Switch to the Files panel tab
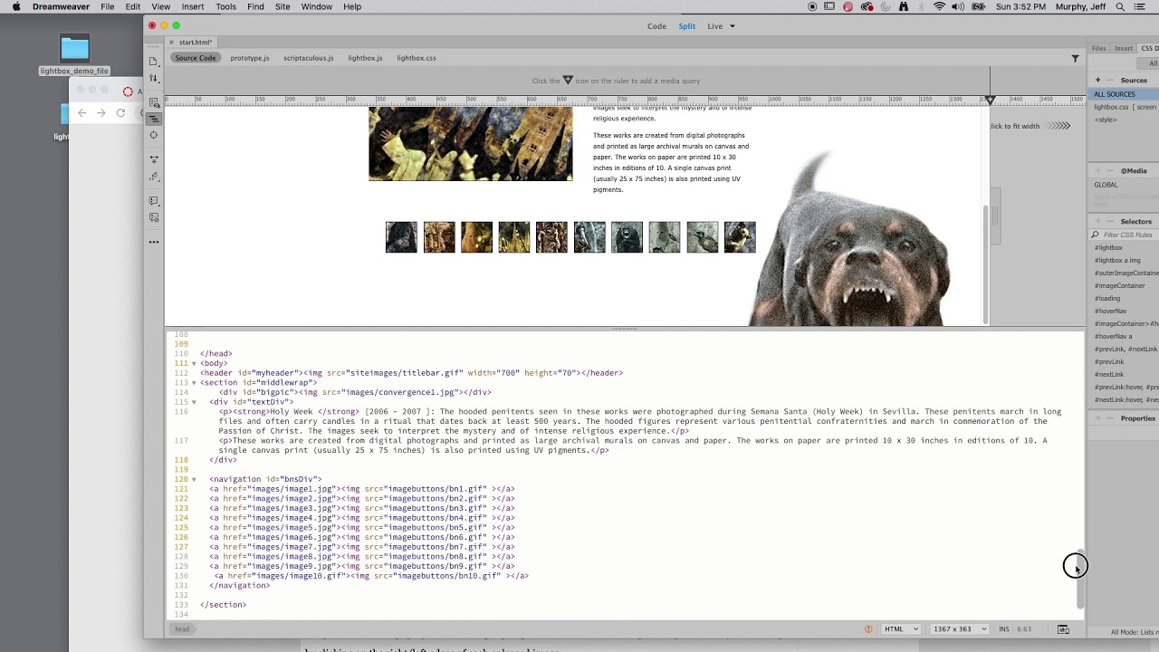 pos(1098,48)
